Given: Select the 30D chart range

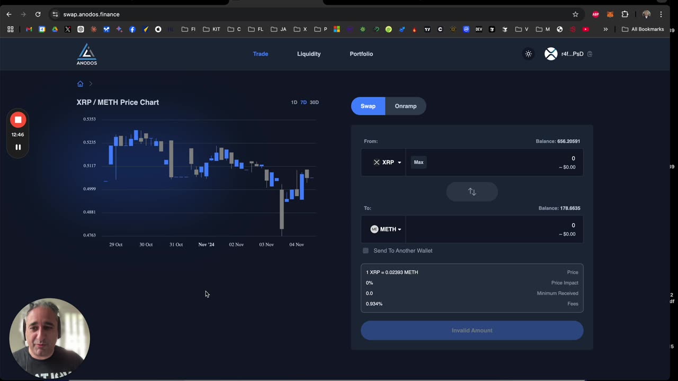Looking at the screenshot, I should click(x=314, y=102).
